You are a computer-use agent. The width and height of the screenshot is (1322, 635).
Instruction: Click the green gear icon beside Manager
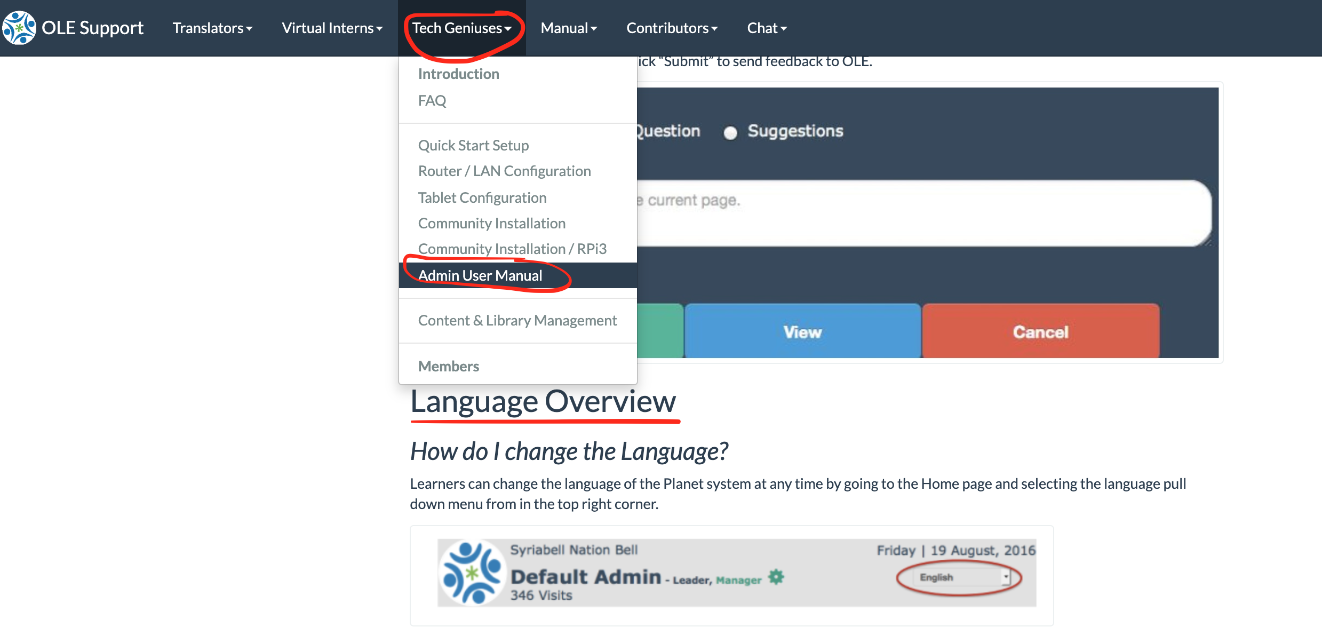coord(776,577)
